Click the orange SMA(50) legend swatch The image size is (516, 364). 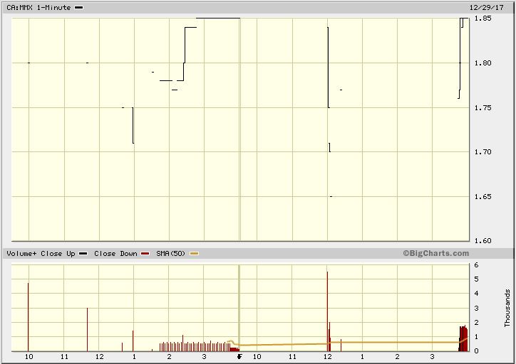pos(194,253)
